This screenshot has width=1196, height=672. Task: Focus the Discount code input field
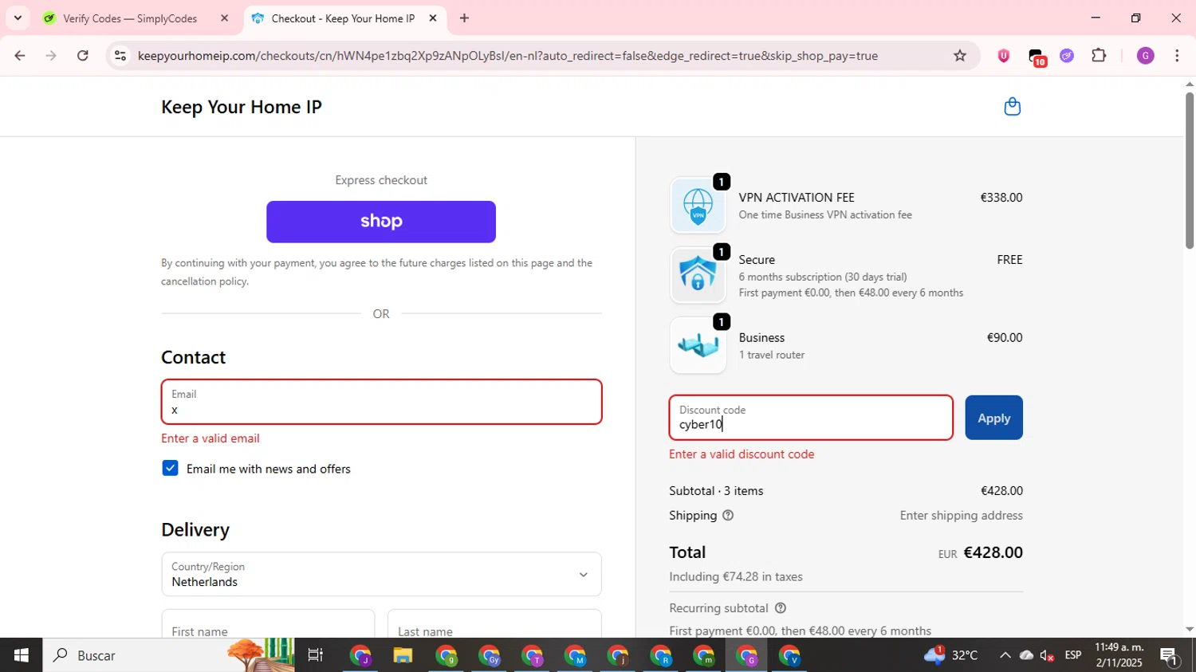click(811, 418)
